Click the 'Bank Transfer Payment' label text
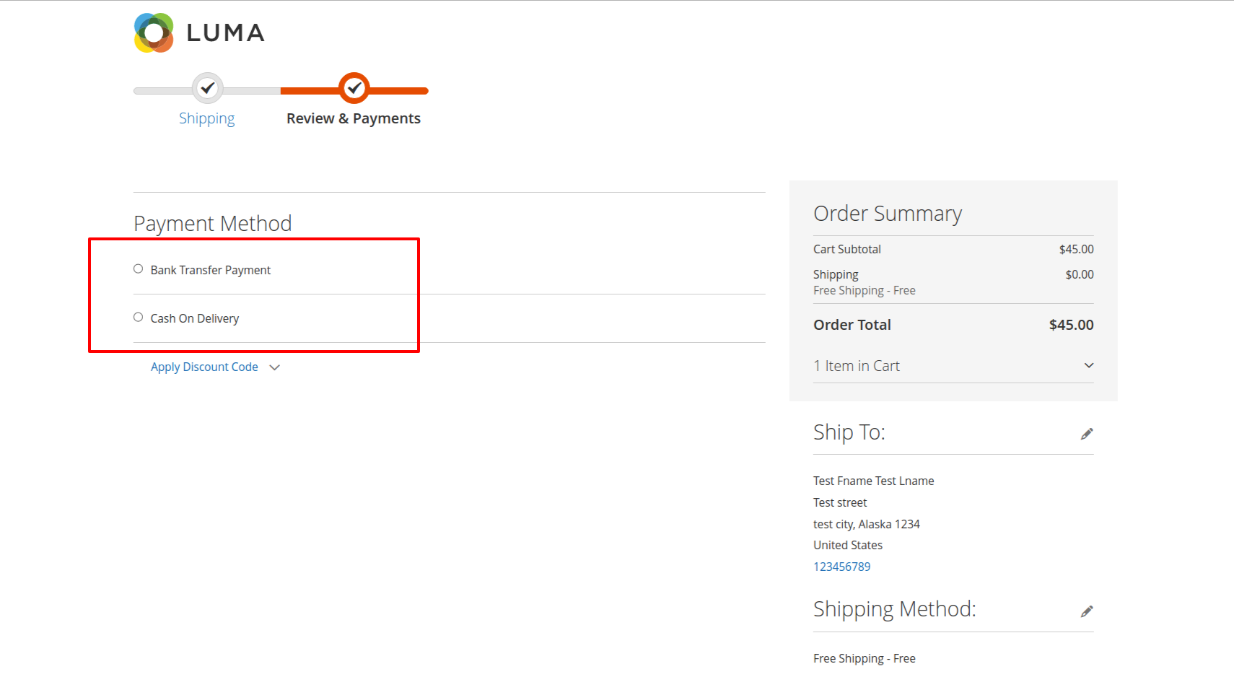This screenshot has height=690, width=1234. 211,270
